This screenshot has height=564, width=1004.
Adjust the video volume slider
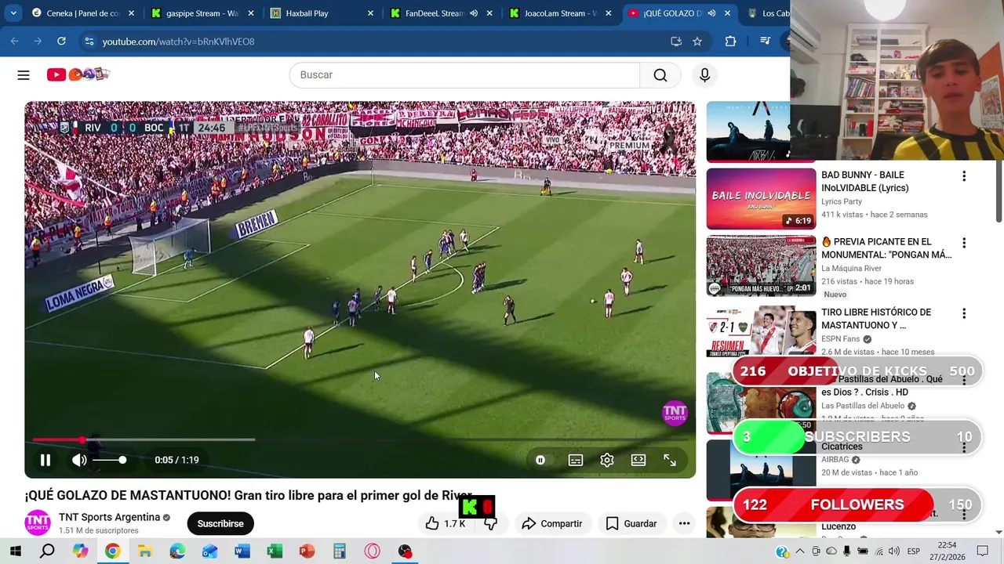tap(110, 460)
